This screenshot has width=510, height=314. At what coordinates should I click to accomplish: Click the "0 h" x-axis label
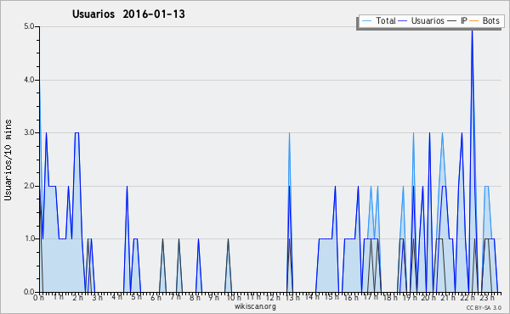point(39,297)
